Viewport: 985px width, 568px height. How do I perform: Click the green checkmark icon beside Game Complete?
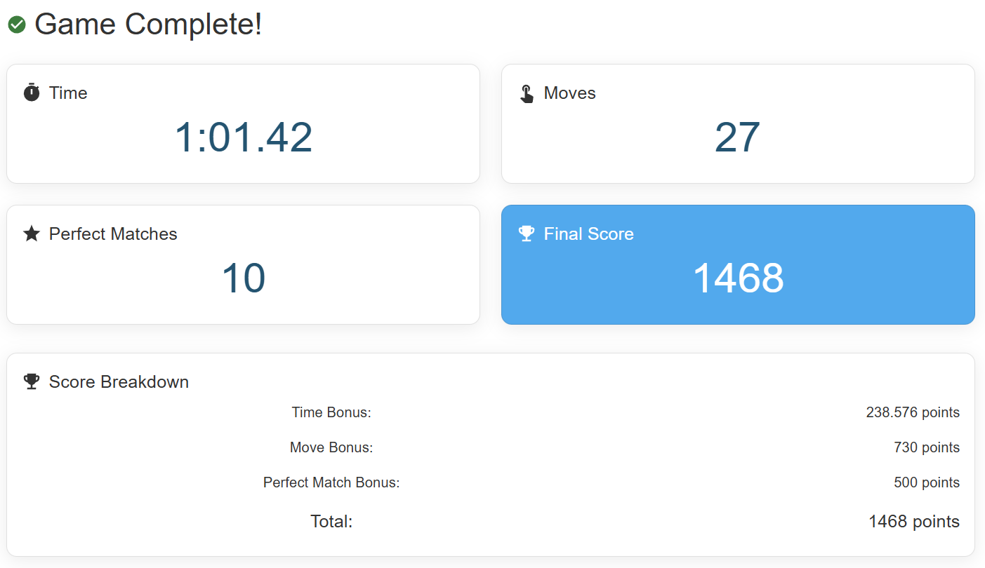pyautogui.click(x=17, y=25)
